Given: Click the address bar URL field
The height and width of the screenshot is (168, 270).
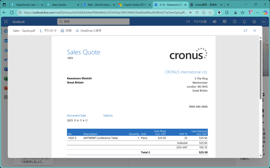Looking at the screenshot, I should [105, 13].
